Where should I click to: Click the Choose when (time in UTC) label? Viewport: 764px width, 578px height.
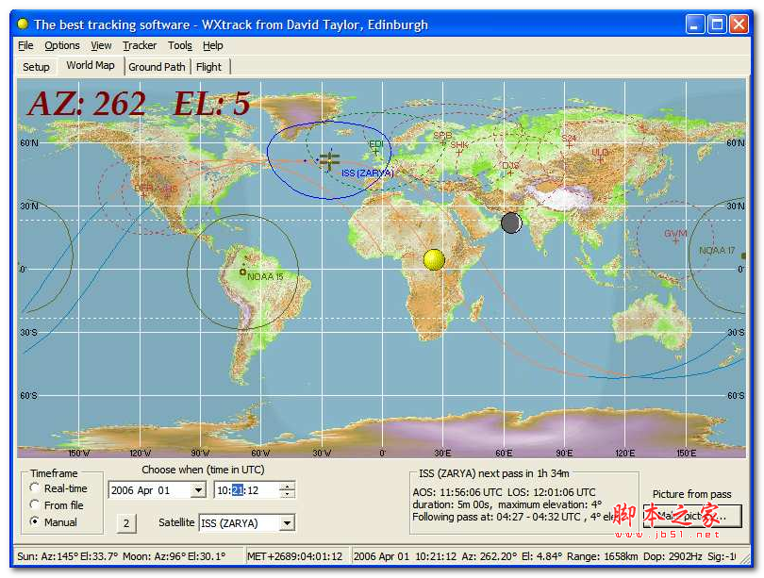203,470
